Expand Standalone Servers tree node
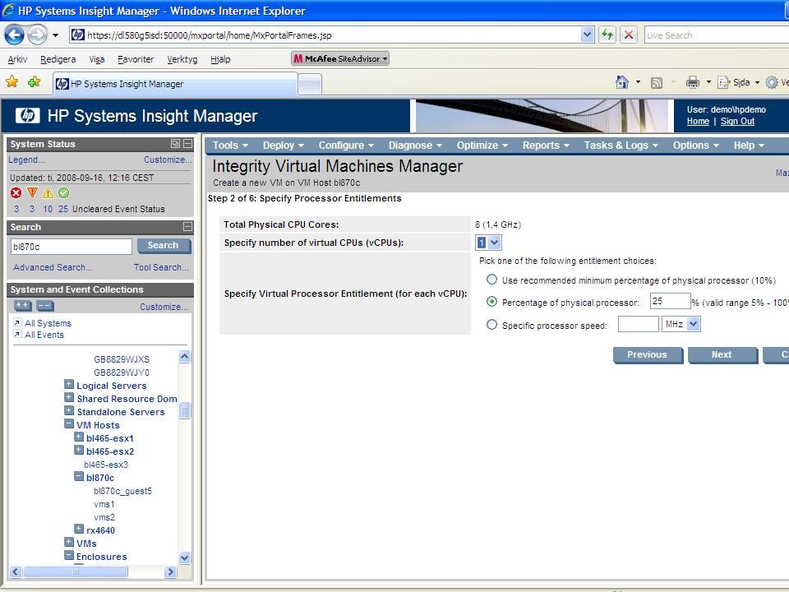789x592 pixels. 69,410
